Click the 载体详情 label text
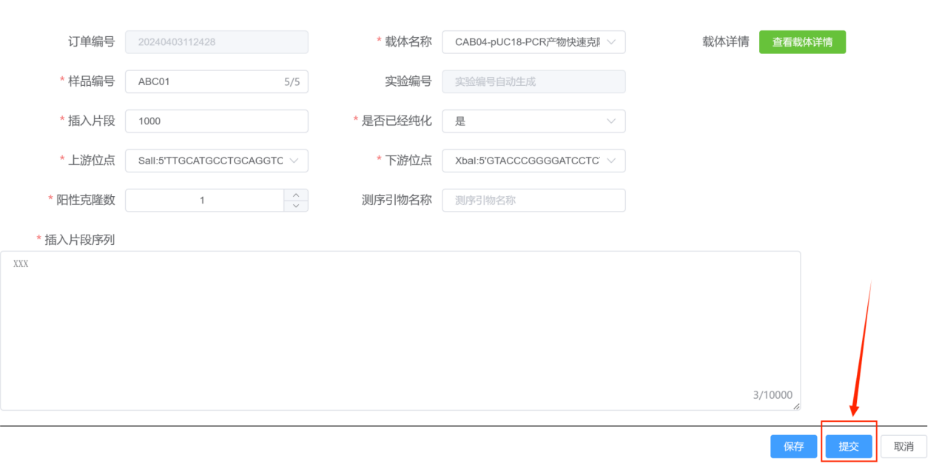 point(725,42)
